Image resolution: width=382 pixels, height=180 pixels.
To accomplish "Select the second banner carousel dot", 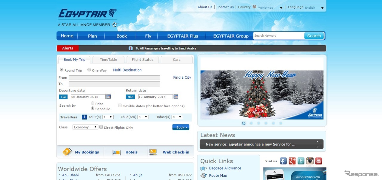I will [x=251, y=123].
